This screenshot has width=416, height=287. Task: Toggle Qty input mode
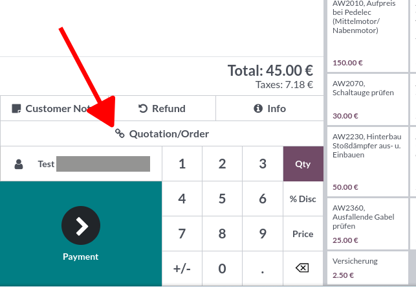303,164
